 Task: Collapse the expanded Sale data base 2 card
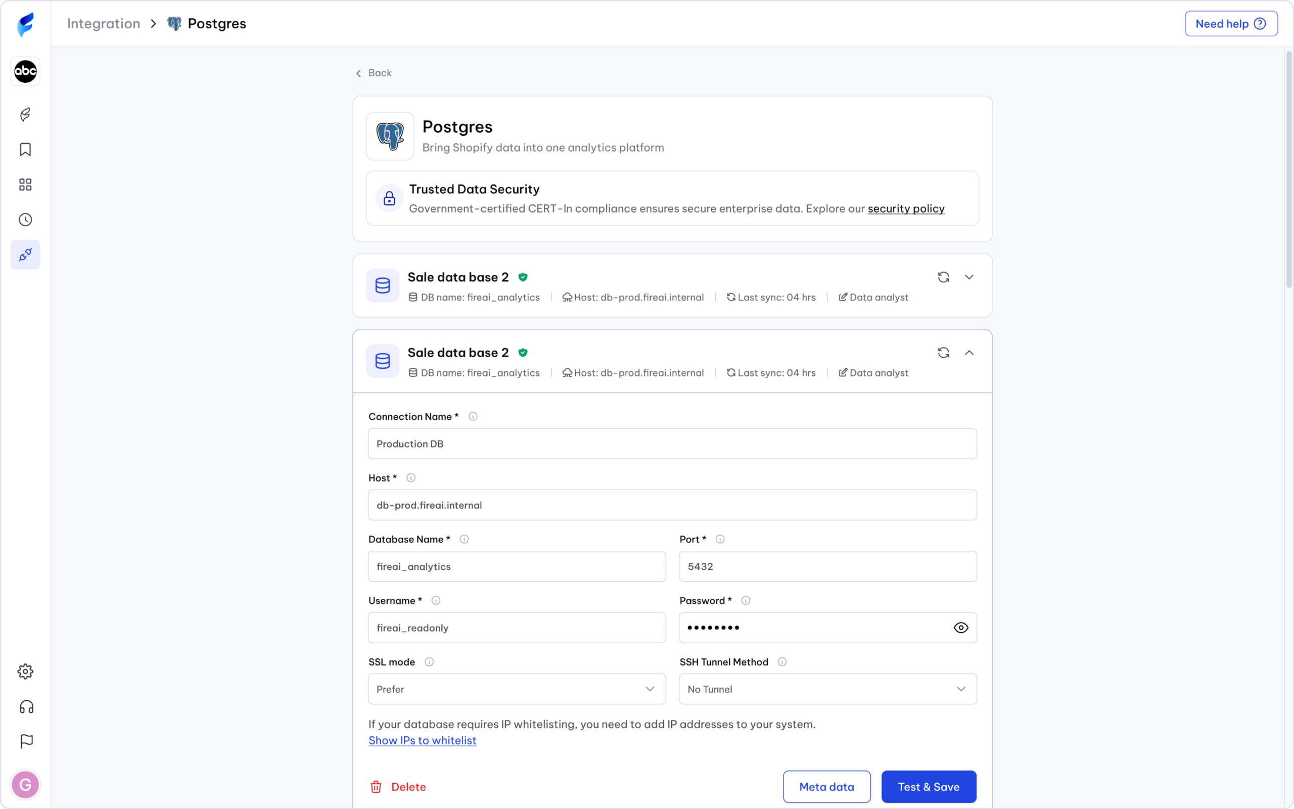pyautogui.click(x=969, y=353)
